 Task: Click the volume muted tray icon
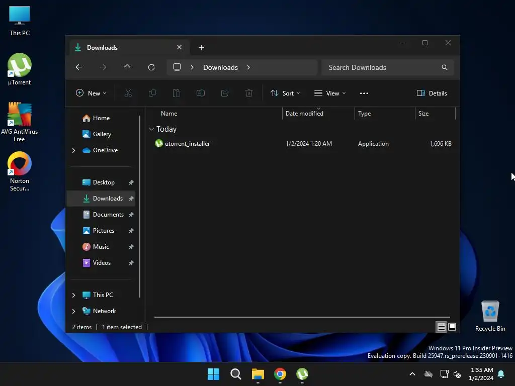pyautogui.click(x=457, y=374)
